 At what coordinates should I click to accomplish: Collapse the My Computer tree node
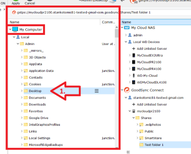(10, 29)
